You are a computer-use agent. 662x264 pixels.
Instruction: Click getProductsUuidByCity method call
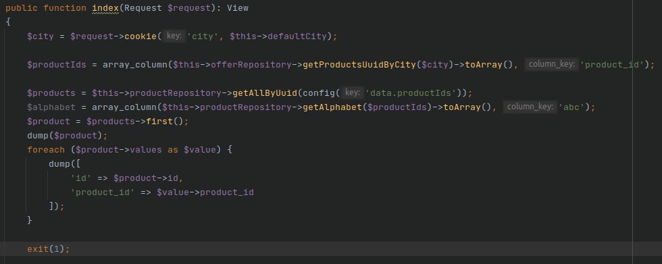click(359, 65)
